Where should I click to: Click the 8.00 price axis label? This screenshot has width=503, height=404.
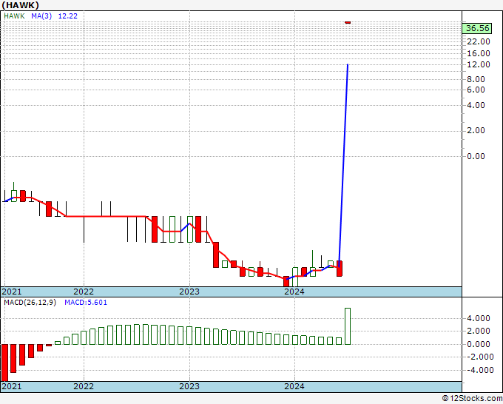[476, 79]
